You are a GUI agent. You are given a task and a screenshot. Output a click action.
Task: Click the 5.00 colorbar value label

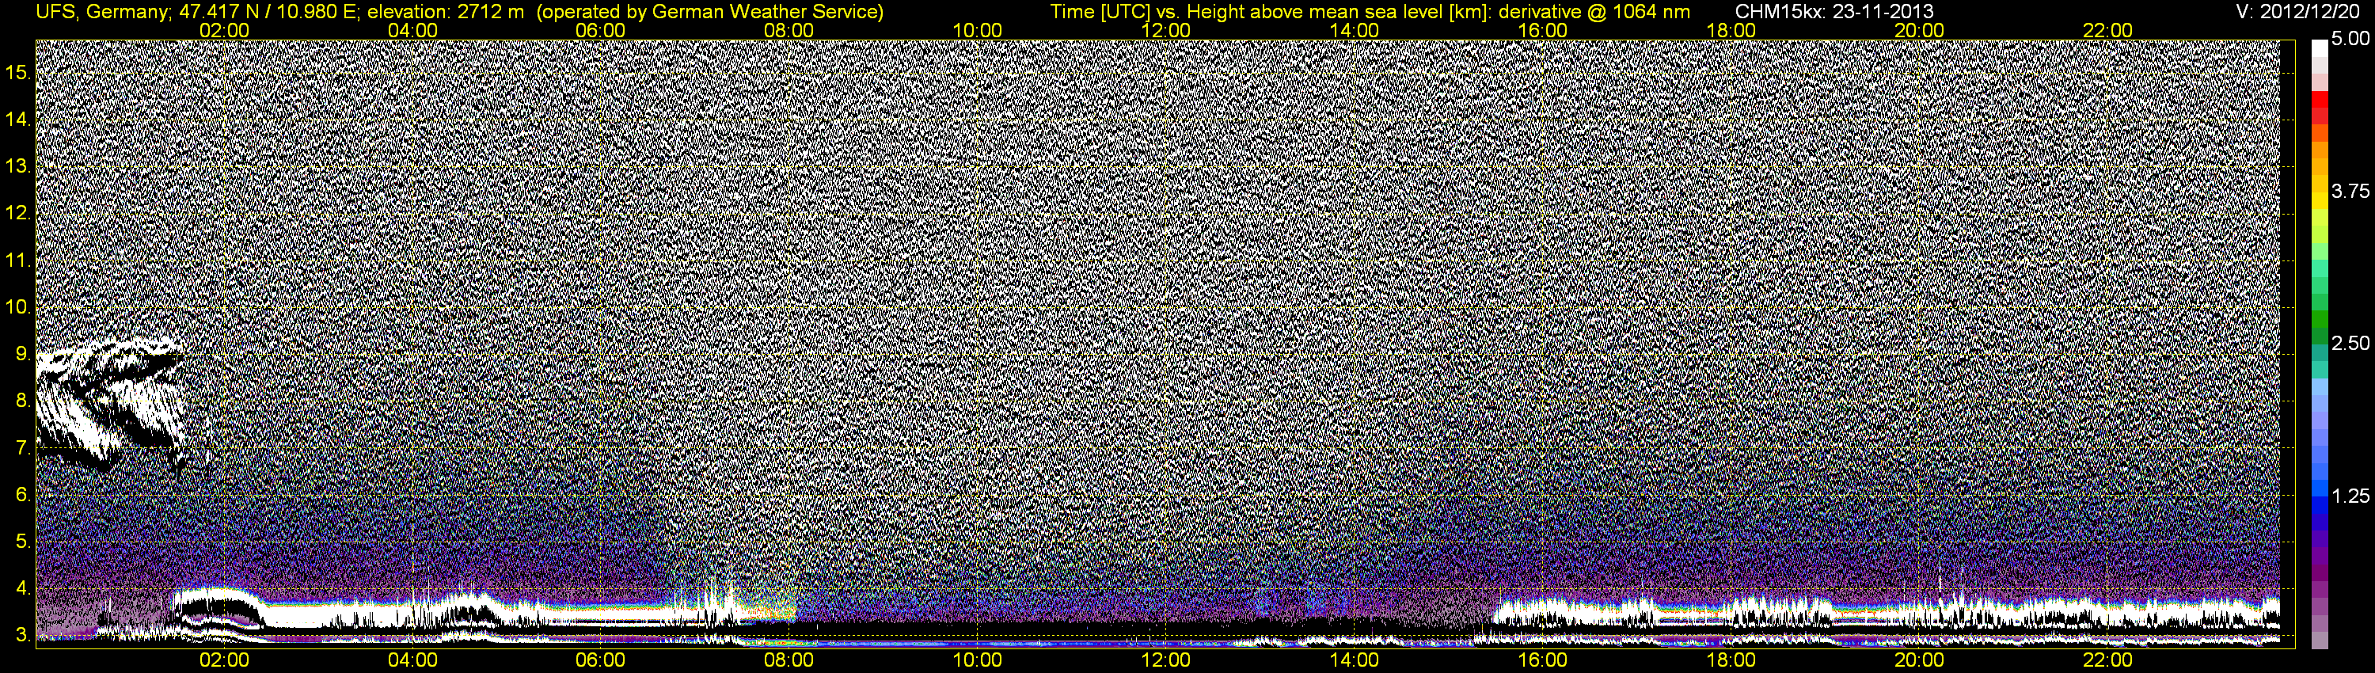pyautogui.click(x=2350, y=39)
